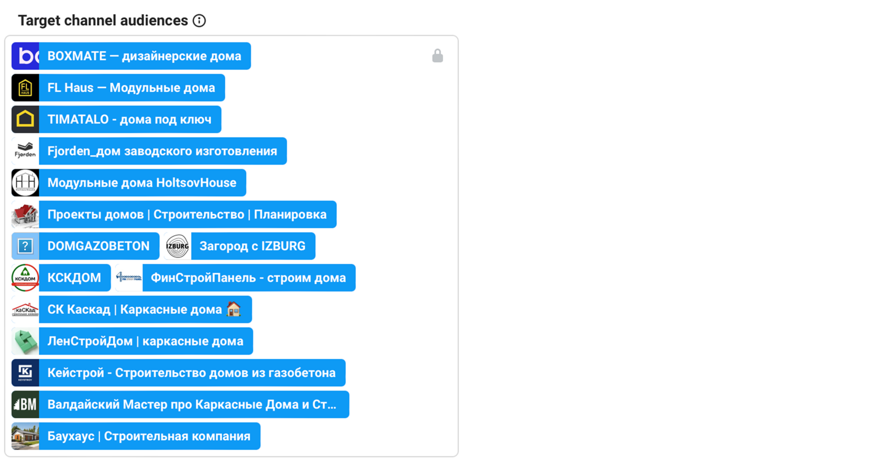
Task: Click the IZBURG circular logo
Action: (178, 246)
